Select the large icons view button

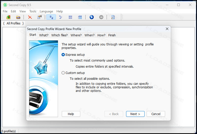pyautogui.click(x=51, y=17)
